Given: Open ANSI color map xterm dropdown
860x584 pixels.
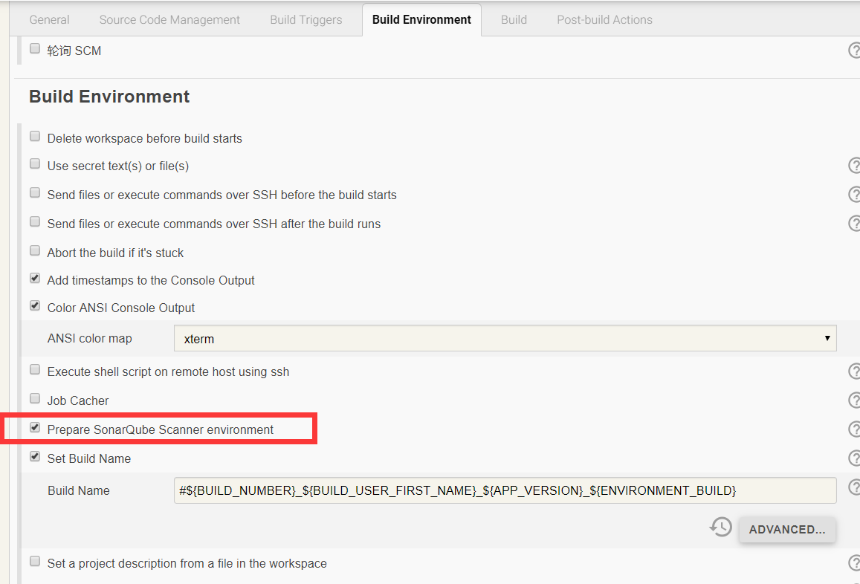Looking at the screenshot, I should pyautogui.click(x=505, y=338).
